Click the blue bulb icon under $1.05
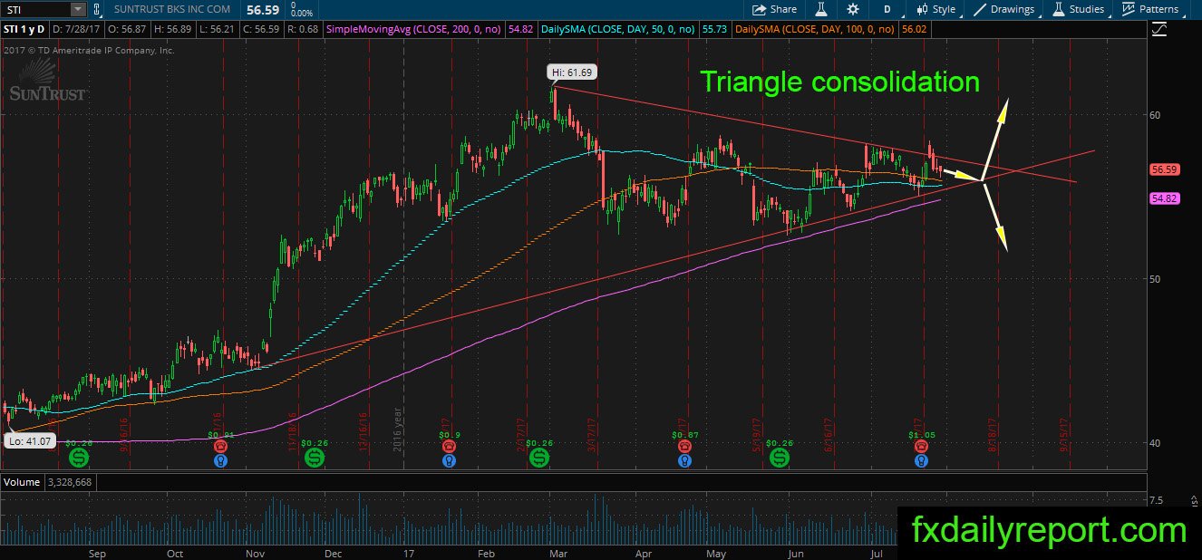 922,461
